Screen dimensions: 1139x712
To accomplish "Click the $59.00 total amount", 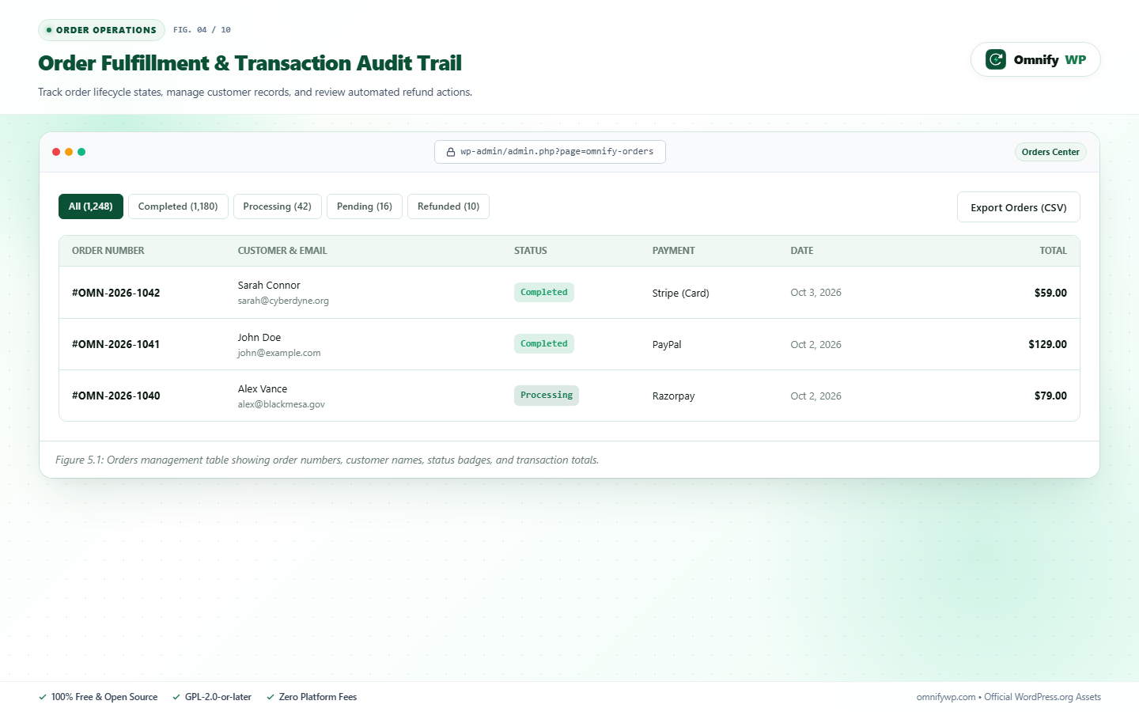I will (x=1050, y=293).
